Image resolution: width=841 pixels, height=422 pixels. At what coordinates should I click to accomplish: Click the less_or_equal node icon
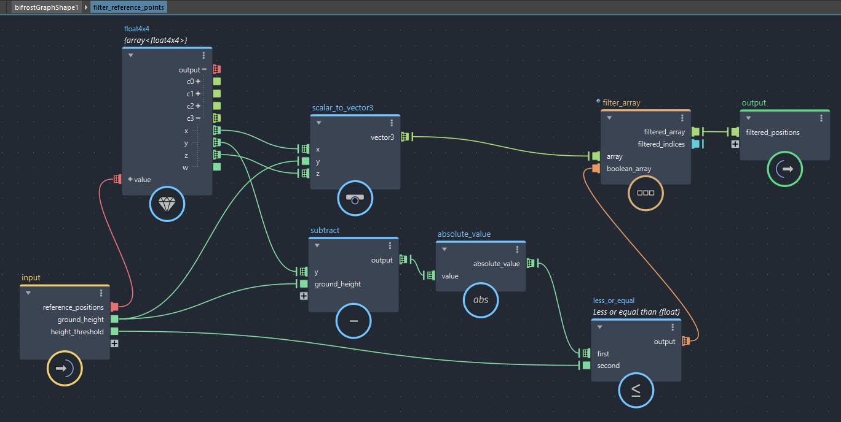coord(636,389)
